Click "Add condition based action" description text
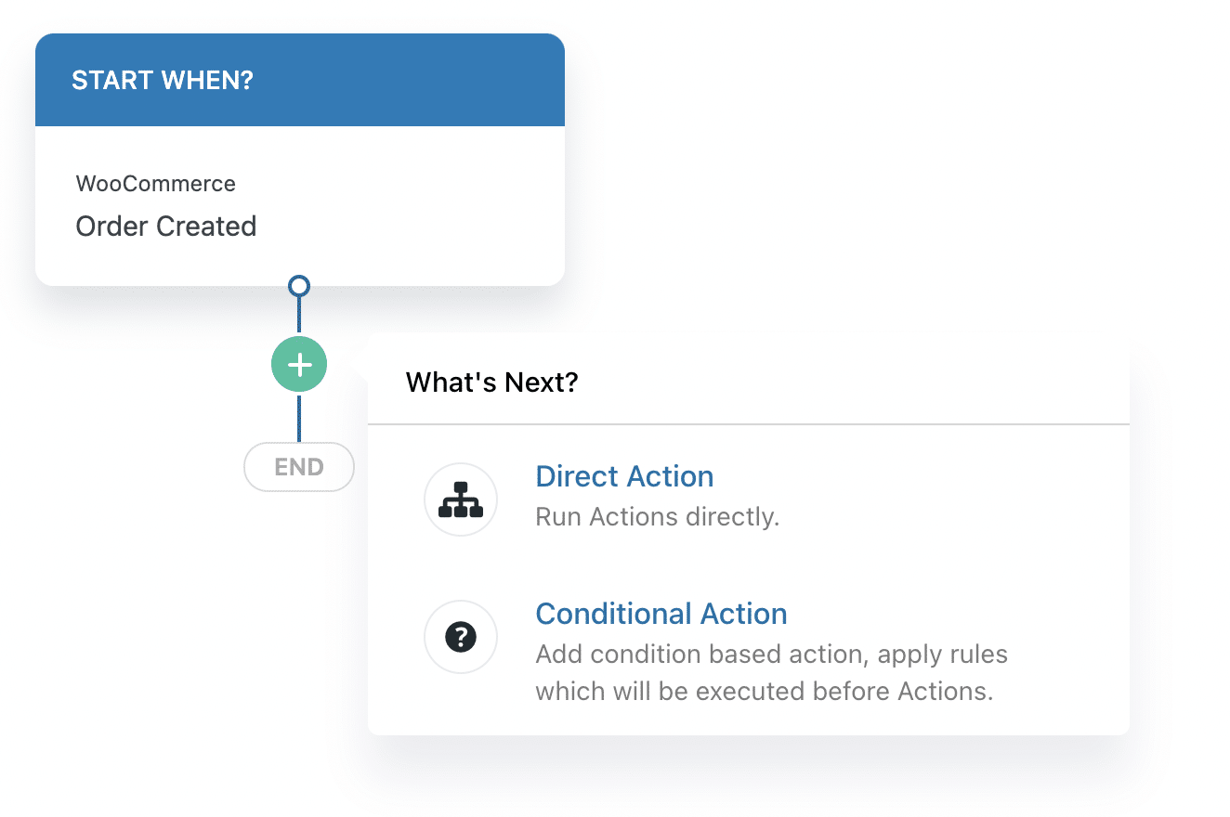Image resolution: width=1230 pixels, height=817 pixels. [x=771, y=655]
